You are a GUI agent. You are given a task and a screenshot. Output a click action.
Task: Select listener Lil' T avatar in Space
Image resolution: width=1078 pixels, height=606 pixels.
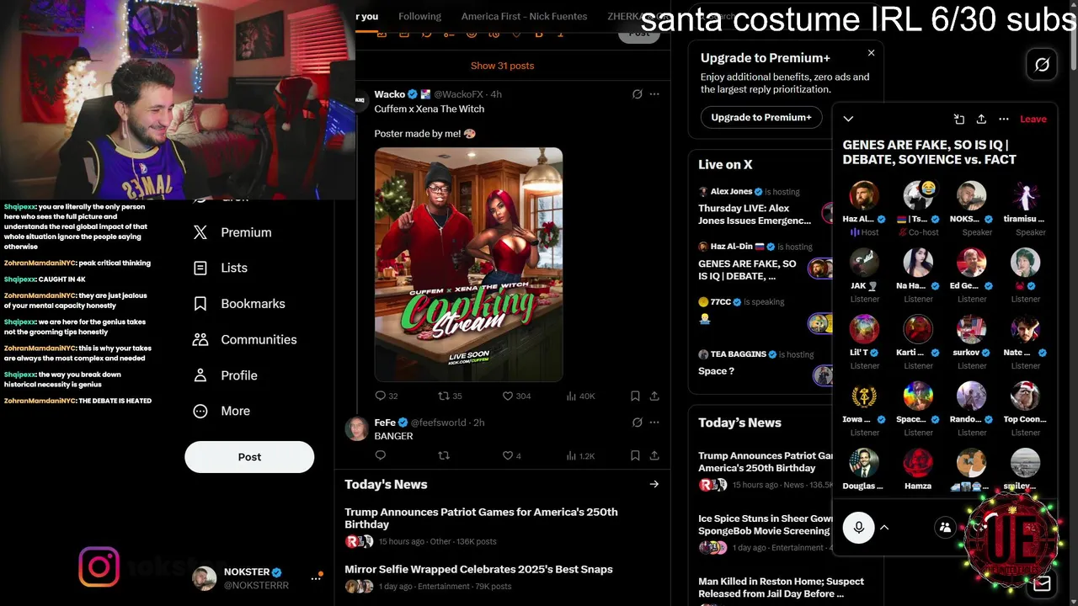(x=864, y=329)
